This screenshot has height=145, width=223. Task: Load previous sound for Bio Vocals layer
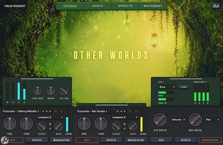pyautogui.click(x=121, y=111)
